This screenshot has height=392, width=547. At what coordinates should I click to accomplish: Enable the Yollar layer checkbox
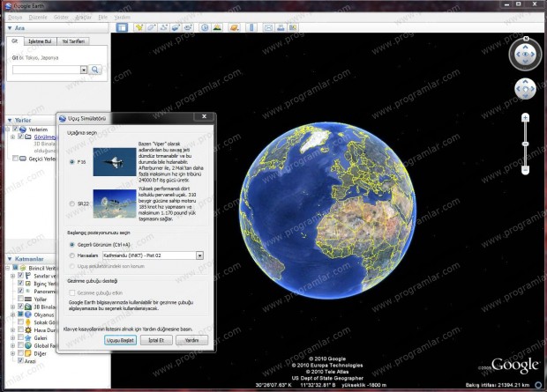pos(20,299)
